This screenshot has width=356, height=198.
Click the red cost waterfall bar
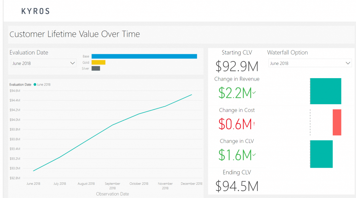[x=337, y=122]
